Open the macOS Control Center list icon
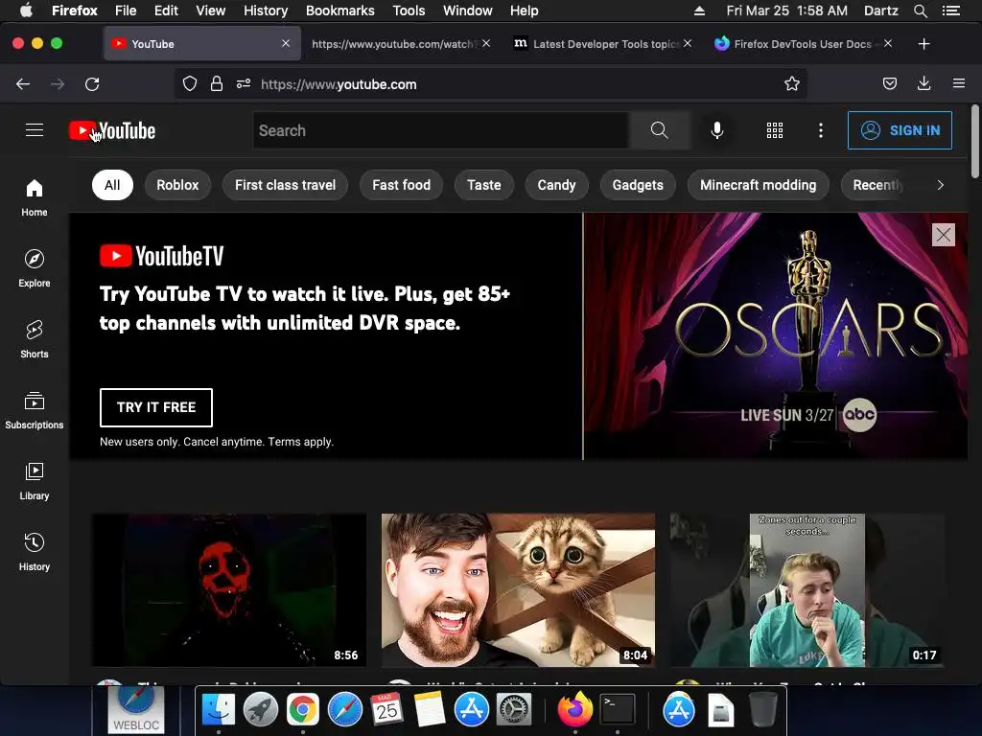Viewport: 982px width, 736px height. (950, 11)
